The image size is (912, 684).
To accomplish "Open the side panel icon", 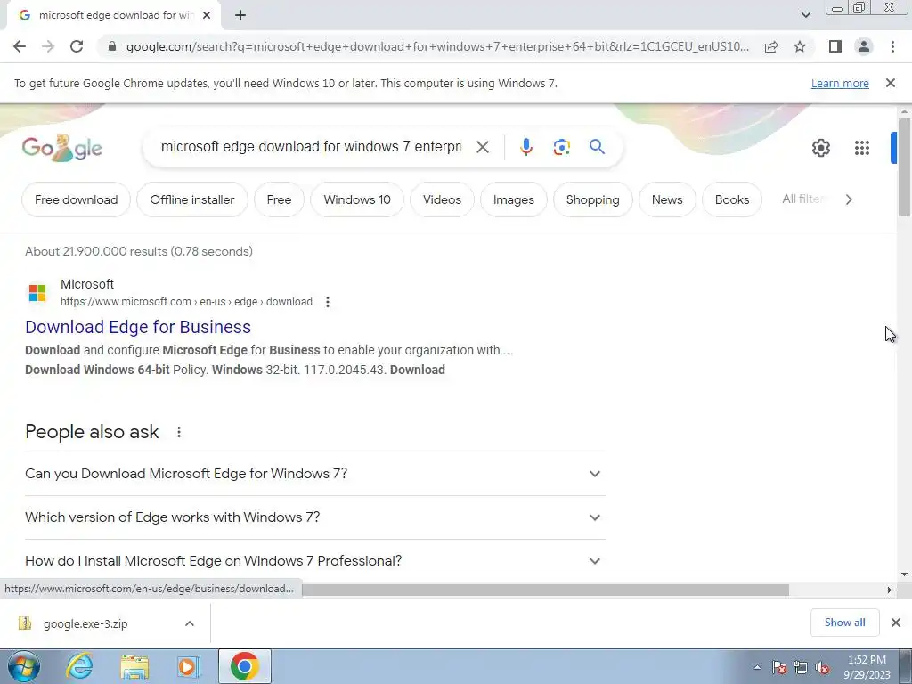I will tap(835, 46).
